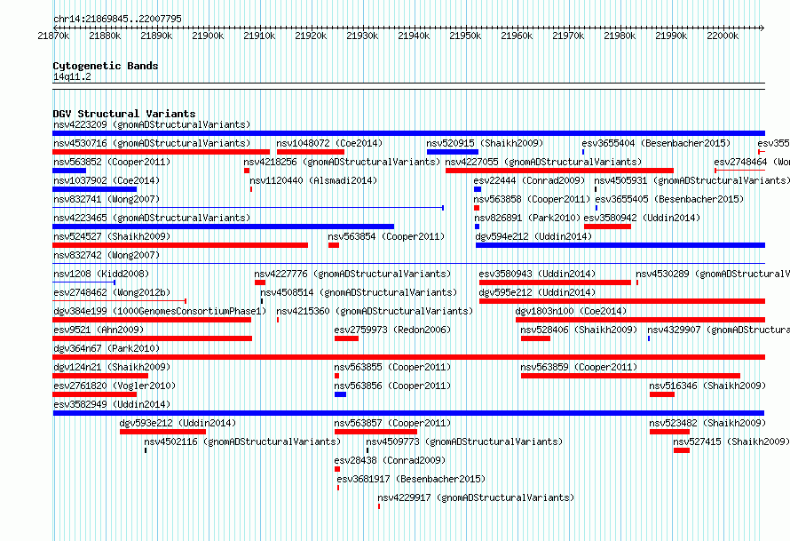Image resolution: width=790 pixels, height=541 pixels.
Task: Select dgv594e212 (Uddin2014) label
Action: coord(534,236)
